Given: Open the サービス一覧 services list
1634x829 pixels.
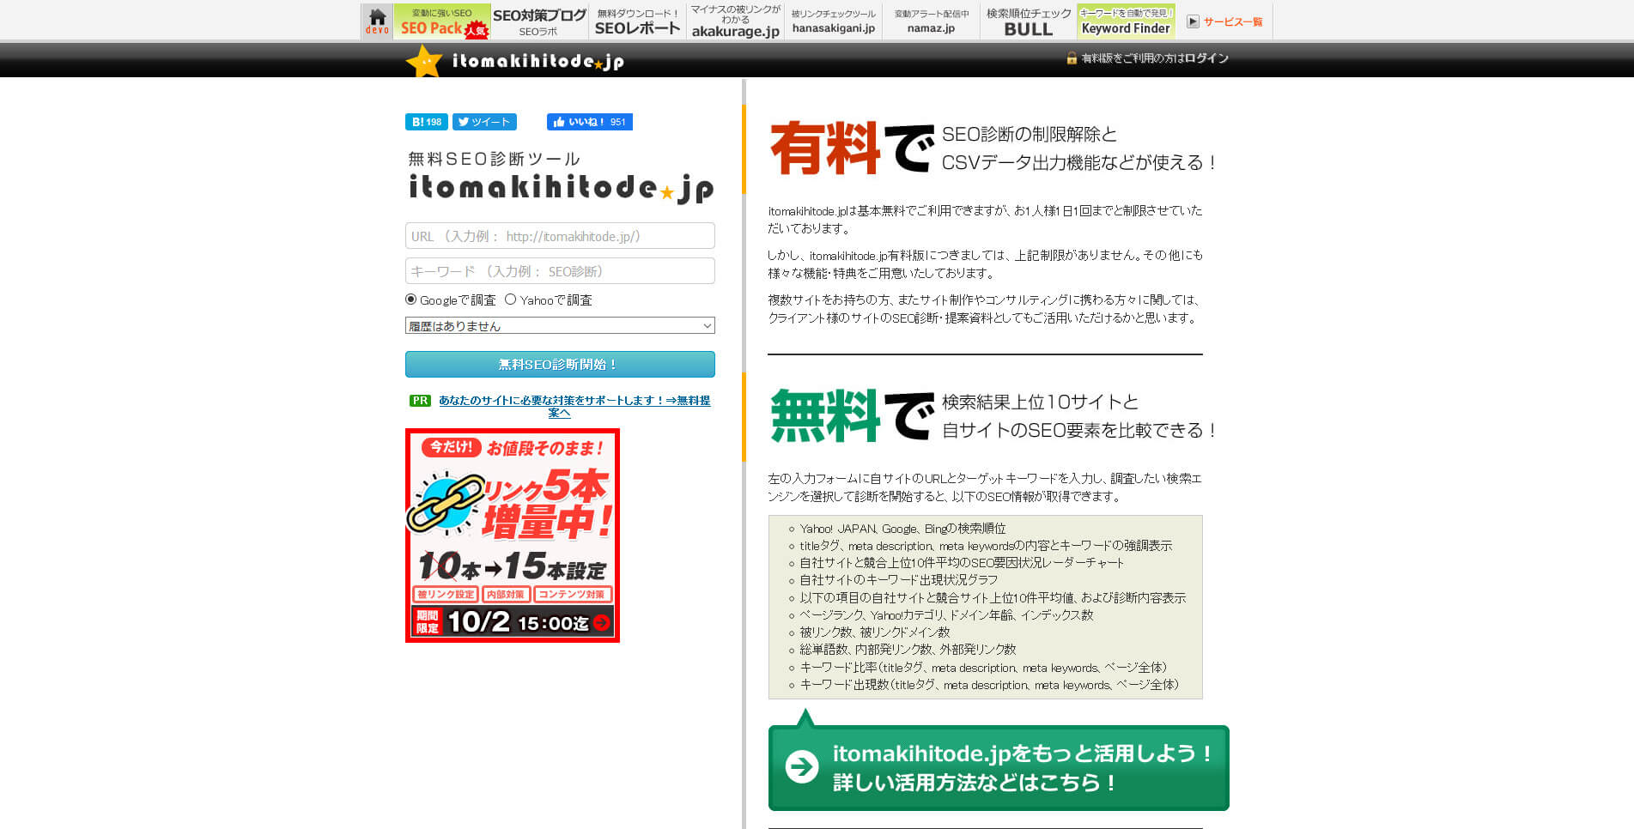Looking at the screenshot, I should click(x=1232, y=22).
